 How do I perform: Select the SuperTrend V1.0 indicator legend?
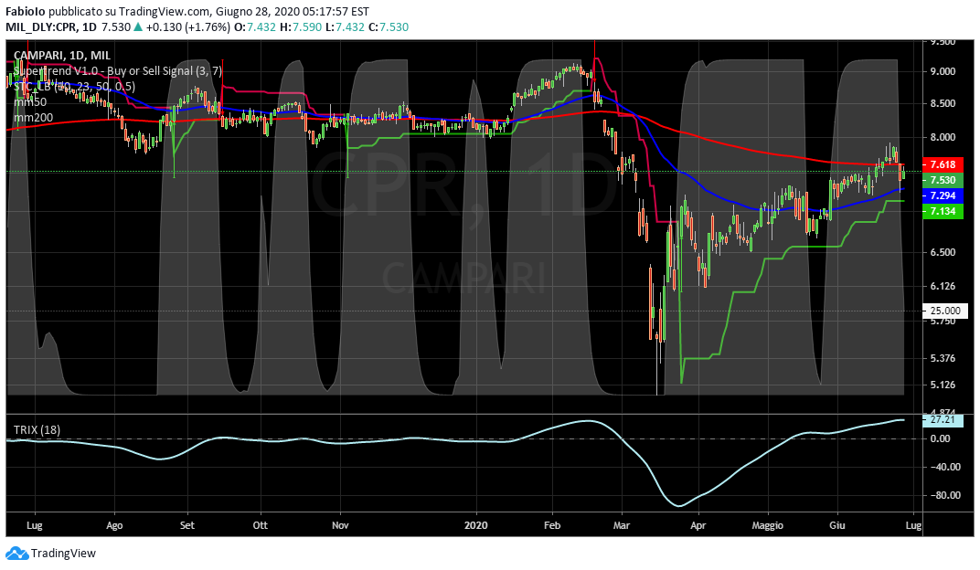[x=118, y=71]
